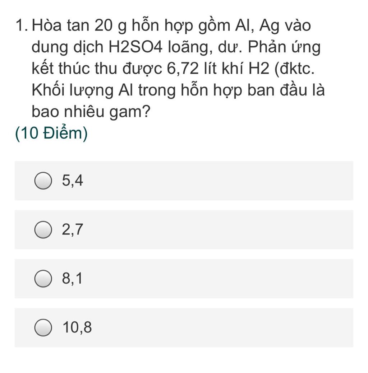This screenshot has width=368, height=373.
Task: Click the answer label text 2,7
Action: 72,229
